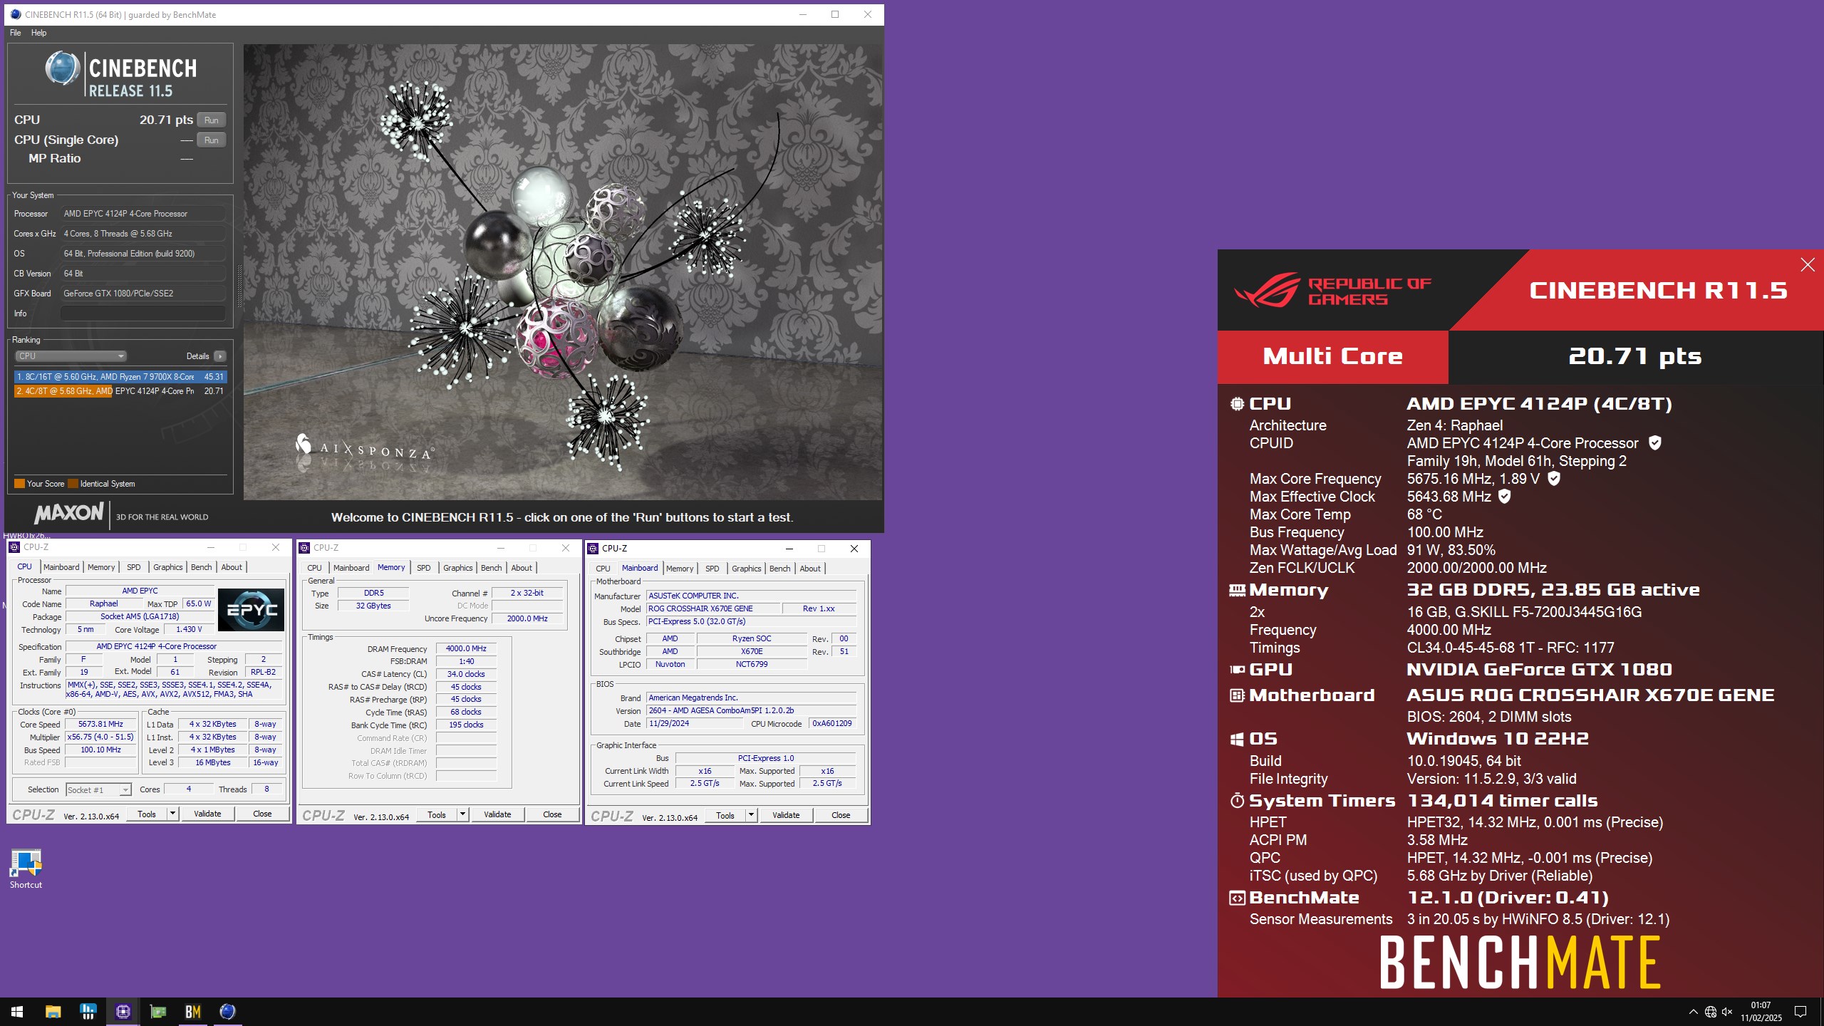Open CPU tab in Mainboard CPU-Z window
The height and width of the screenshot is (1026, 1824).
[x=603, y=569]
